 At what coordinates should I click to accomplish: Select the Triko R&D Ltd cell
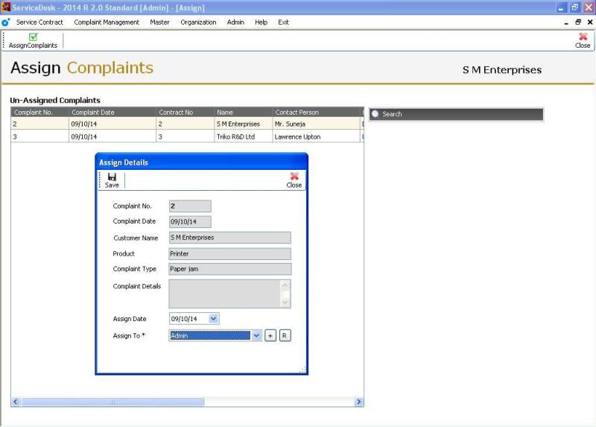click(x=243, y=136)
